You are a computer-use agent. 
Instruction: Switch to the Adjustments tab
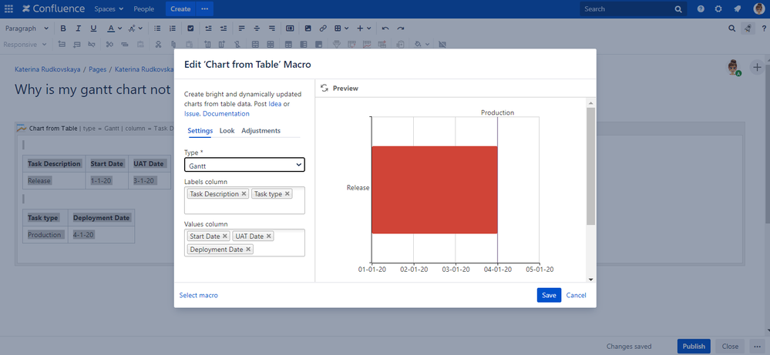[261, 131]
